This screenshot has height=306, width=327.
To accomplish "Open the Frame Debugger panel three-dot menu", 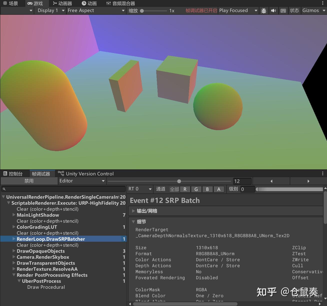I will (x=323, y=173).
